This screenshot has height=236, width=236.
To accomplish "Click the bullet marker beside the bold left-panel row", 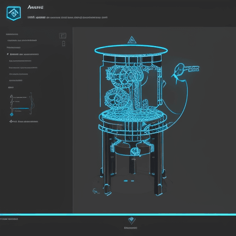I will tap(8, 54).
